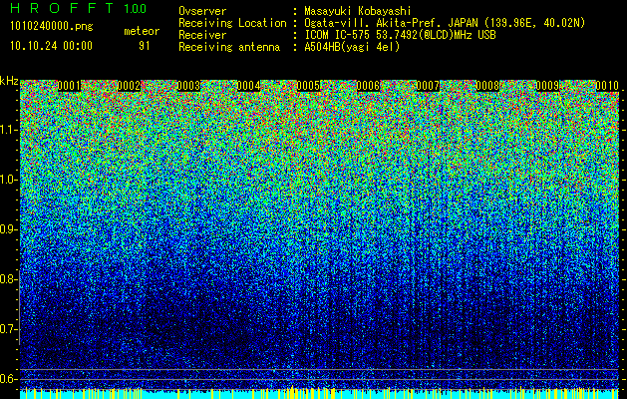Click time marker 0010

coord(607,86)
